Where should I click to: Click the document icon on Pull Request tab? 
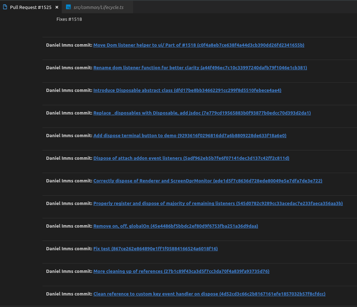tap(5, 6)
